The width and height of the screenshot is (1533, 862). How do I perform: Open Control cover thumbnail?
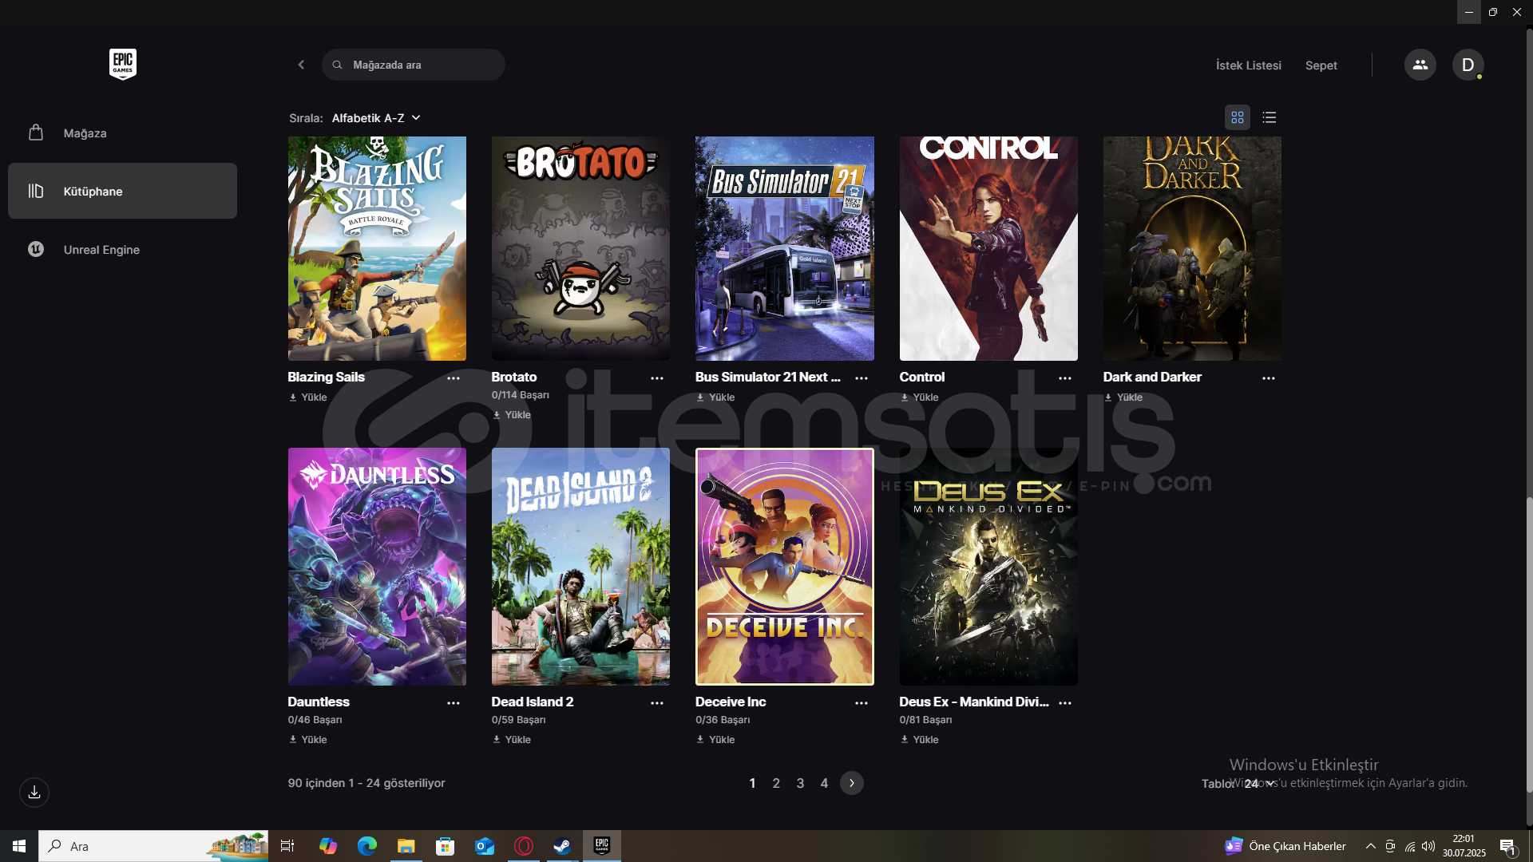click(x=988, y=248)
